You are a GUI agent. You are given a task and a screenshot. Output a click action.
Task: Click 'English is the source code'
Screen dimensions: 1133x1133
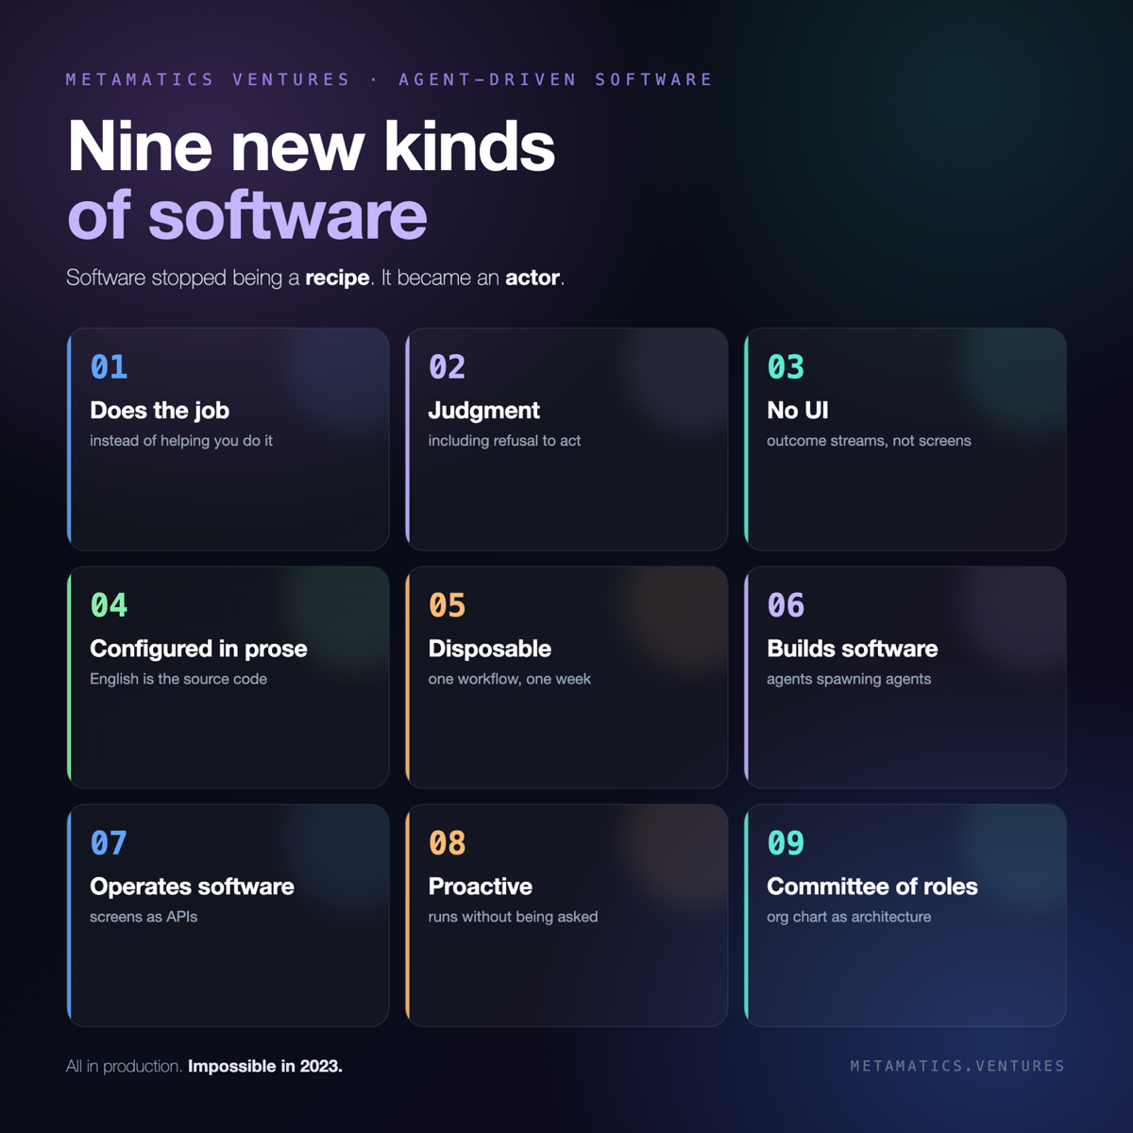[x=178, y=679]
